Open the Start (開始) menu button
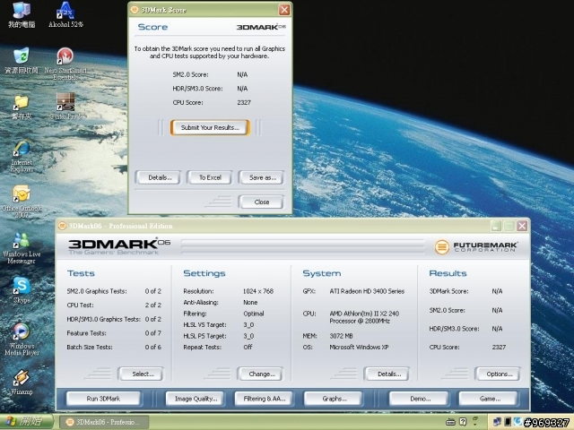This screenshot has width=574, height=430. (x=26, y=422)
